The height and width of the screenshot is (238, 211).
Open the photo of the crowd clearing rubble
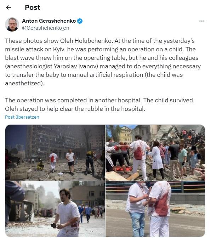pos(155,153)
